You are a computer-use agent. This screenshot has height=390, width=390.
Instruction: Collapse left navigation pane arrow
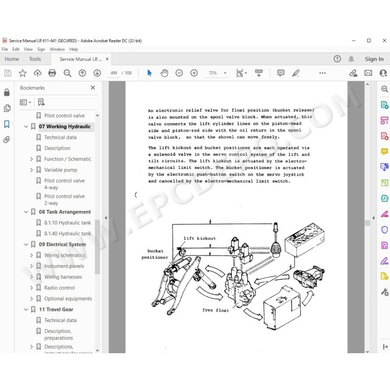(106, 218)
